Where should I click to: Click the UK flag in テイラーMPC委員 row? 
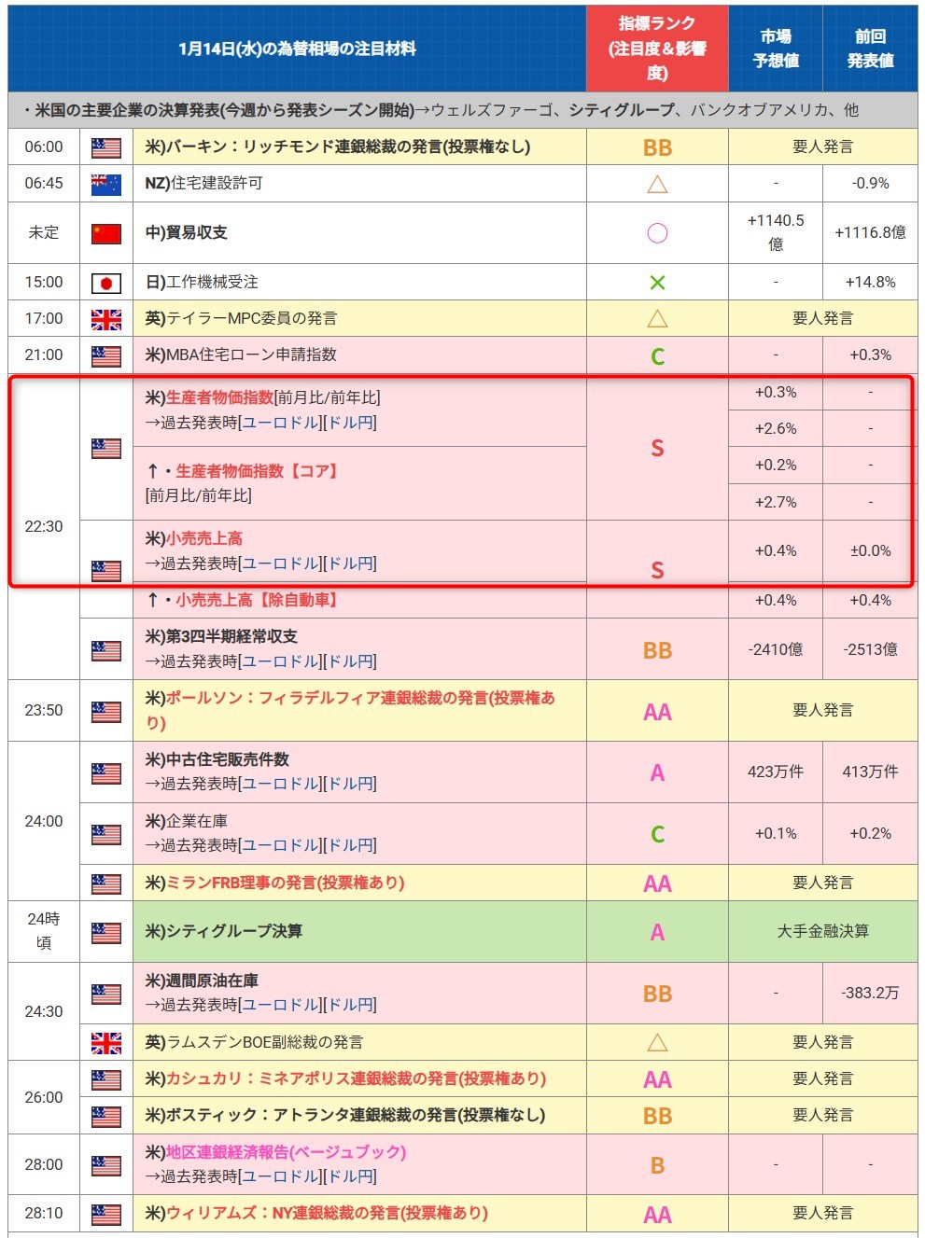(x=105, y=319)
